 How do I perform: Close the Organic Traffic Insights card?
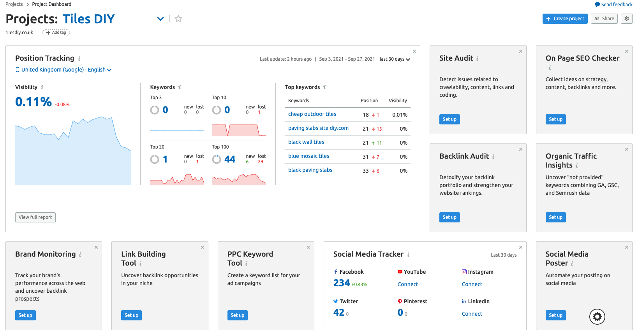pyautogui.click(x=627, y=149)
